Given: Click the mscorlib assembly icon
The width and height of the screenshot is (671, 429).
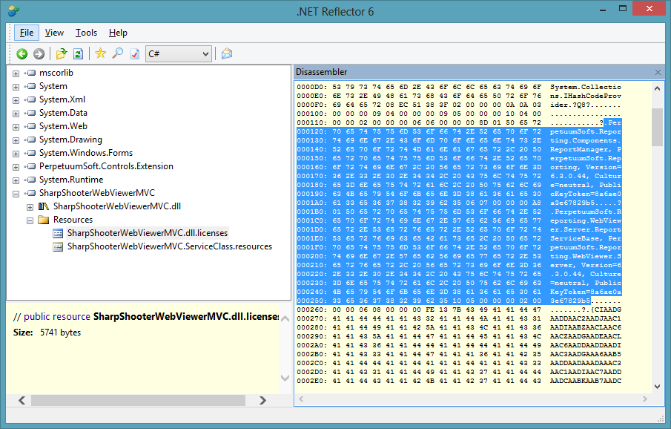Looking at the screenshot, I should (30, 73).
